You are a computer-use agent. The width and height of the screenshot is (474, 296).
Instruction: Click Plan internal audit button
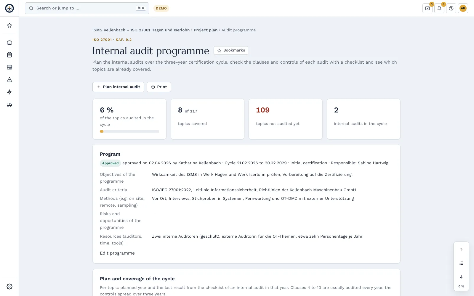tap(118, 87)
